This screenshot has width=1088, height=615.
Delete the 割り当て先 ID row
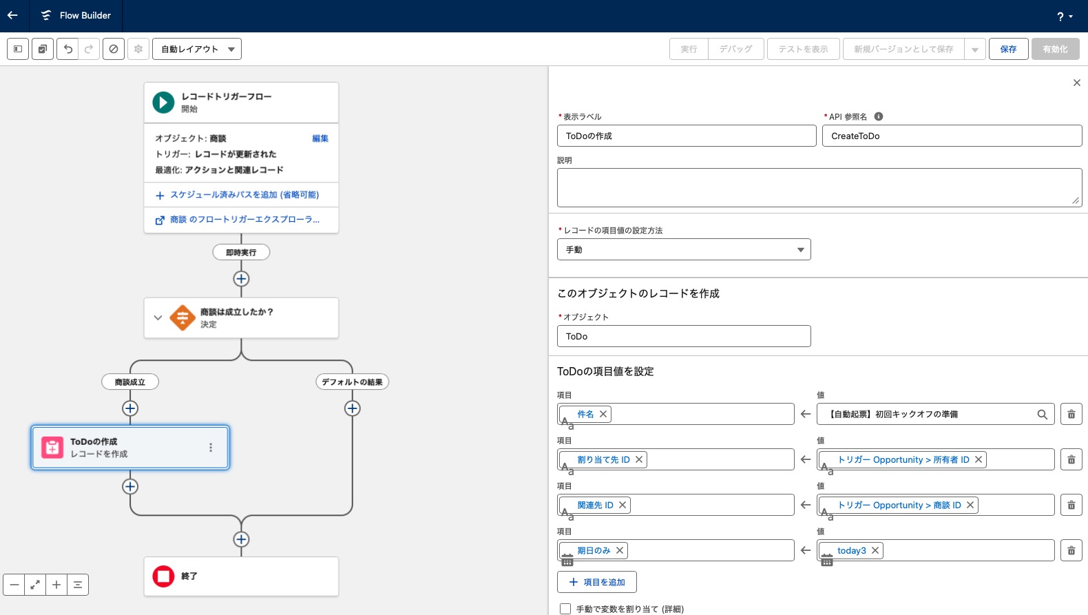tap(1071, 459)
